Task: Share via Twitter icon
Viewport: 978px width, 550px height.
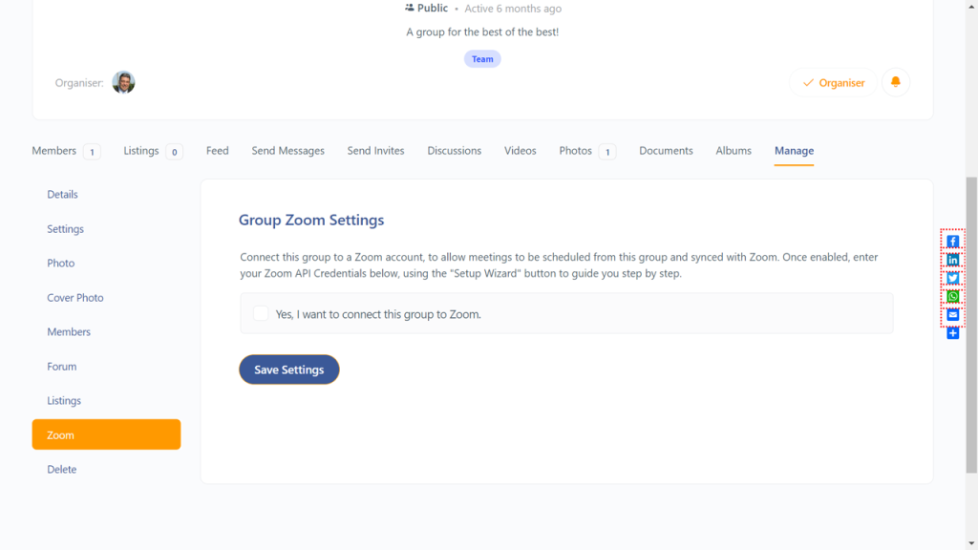Action: [x=952, y=278]
